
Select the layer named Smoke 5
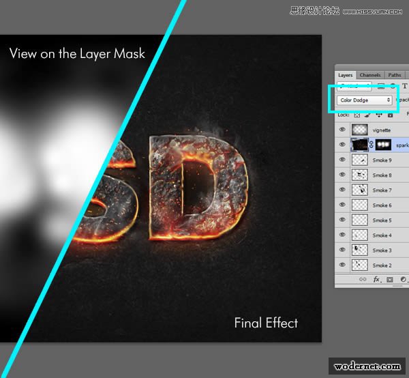(x=382, y=220)
